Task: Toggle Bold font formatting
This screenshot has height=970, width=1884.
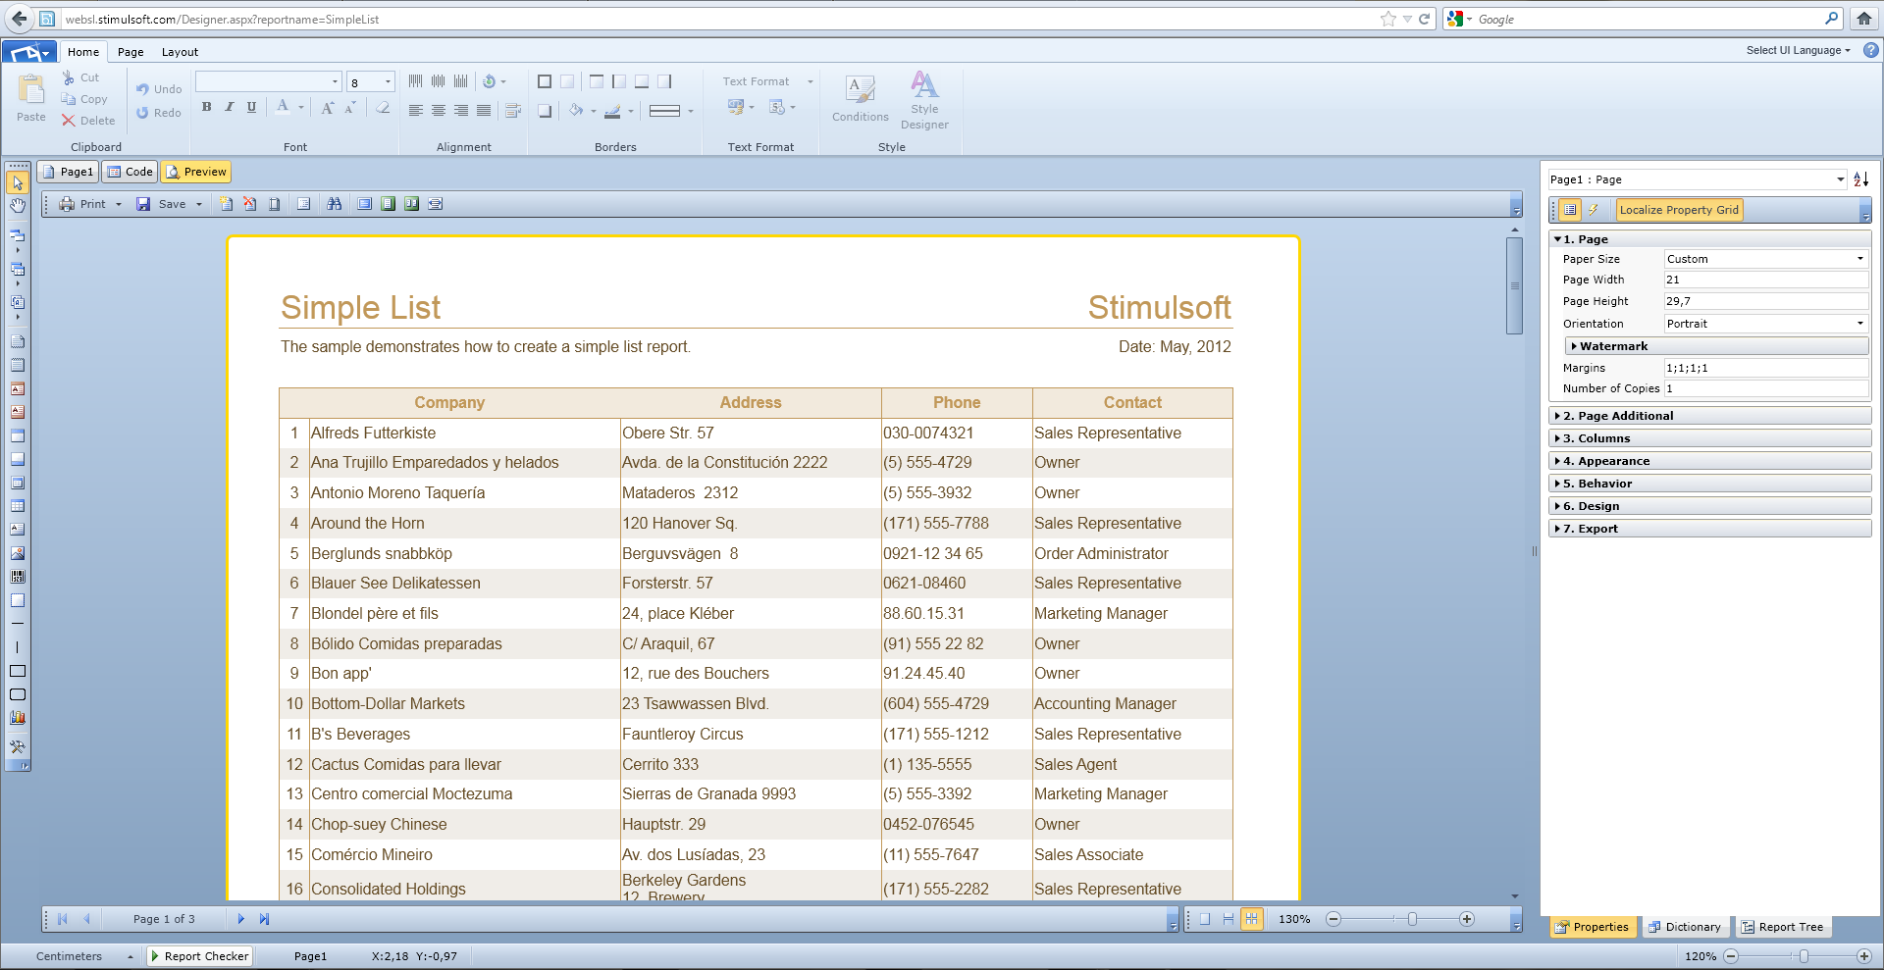Action: click(x=206, y=107)
